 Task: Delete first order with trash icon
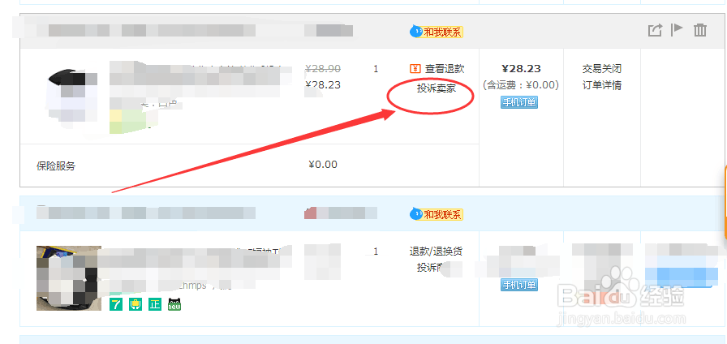point(700,30)
